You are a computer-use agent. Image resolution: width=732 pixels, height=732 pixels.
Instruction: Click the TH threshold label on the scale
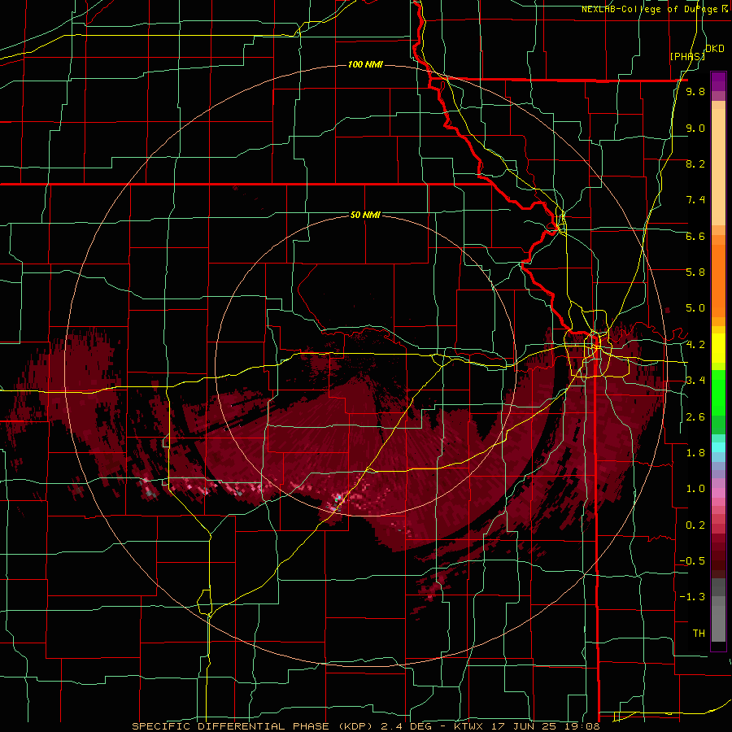point(699,634)
